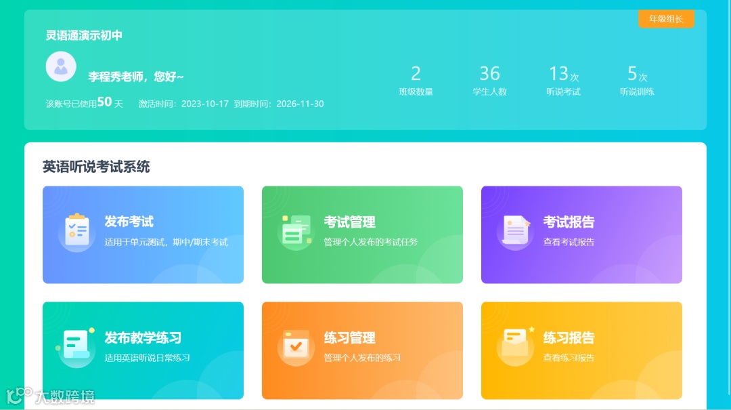Click the 班级数量 label

point(416,91)
